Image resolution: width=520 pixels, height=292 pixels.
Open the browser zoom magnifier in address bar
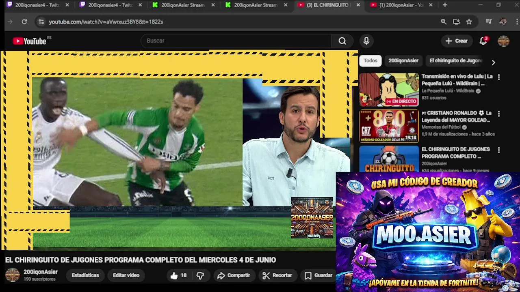click(x=444, y=21)
